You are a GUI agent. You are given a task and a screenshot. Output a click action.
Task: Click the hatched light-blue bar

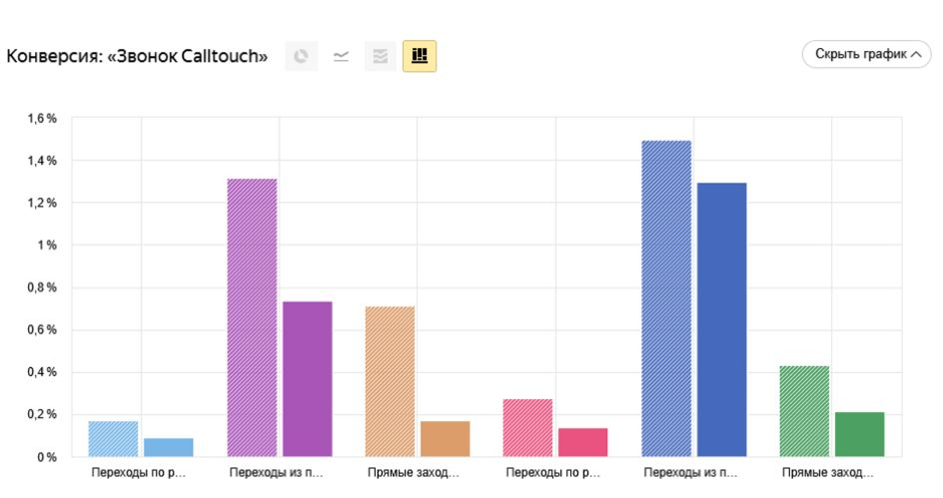tap(113, 439)
